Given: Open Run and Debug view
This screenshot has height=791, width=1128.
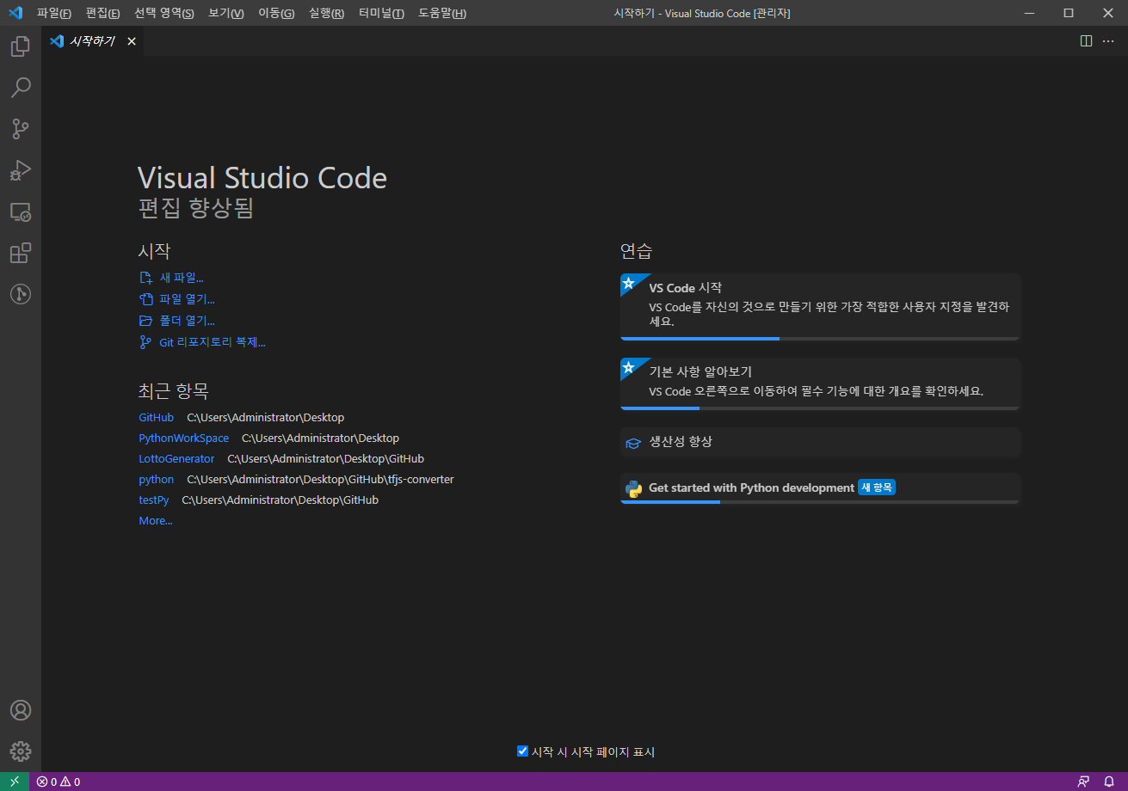Looking at the screenshot, I should [21, 170].
